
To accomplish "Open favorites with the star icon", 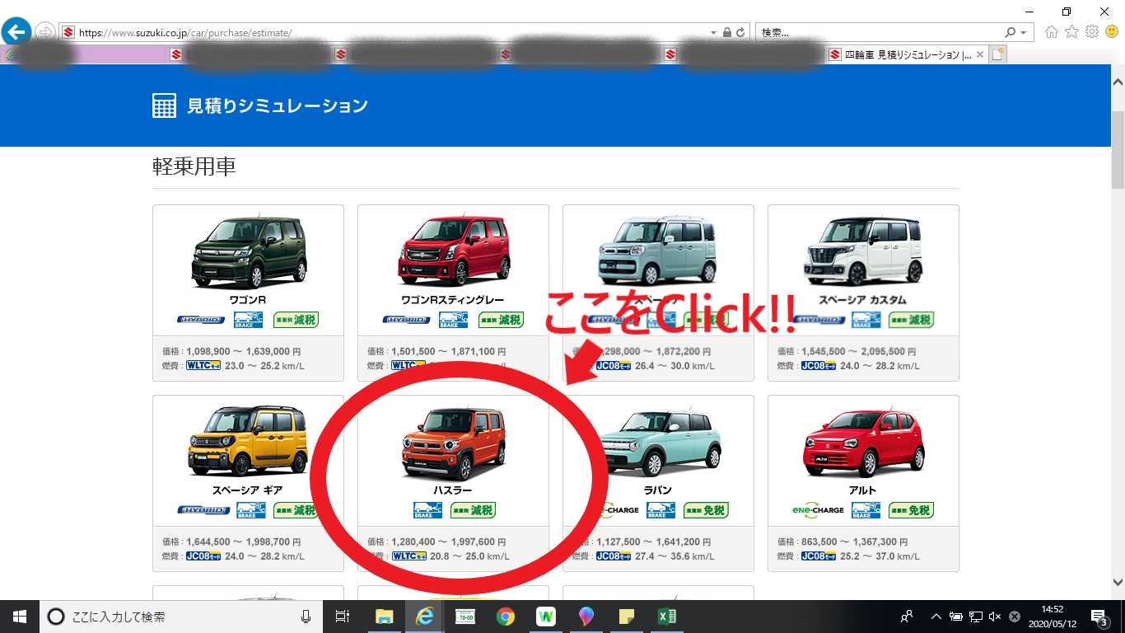I will (x=1071, y=31).
